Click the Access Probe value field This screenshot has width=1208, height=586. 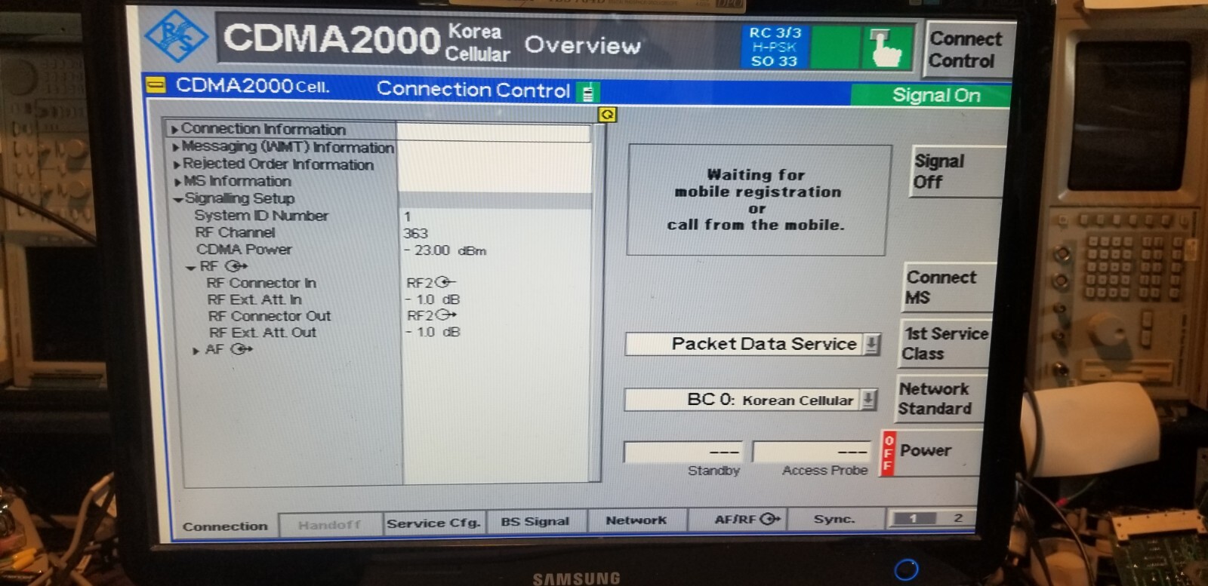coord(813,452)
